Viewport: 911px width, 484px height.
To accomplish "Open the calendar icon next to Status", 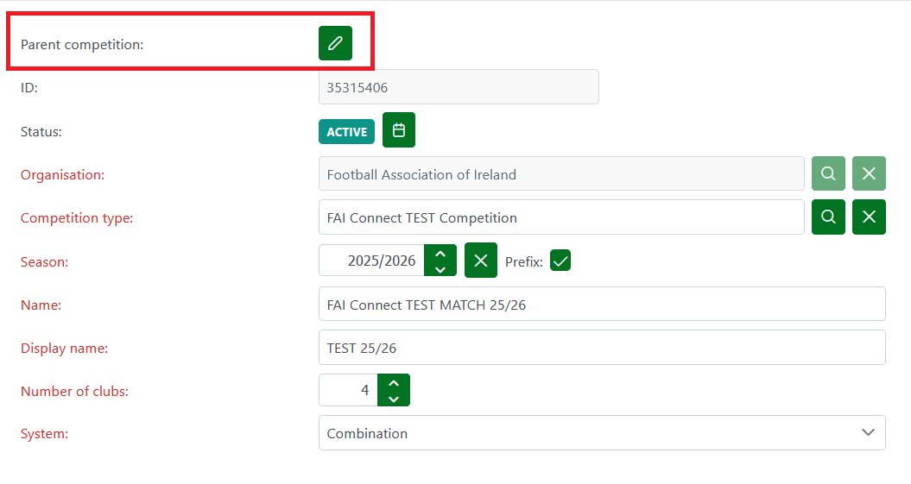I will [x=398, y=130].
